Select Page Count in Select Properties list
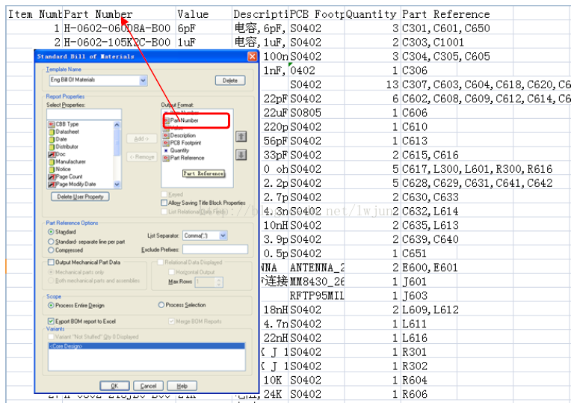This screenshot has height=406, width=577. pyautogui.click(x=70, y=177)
